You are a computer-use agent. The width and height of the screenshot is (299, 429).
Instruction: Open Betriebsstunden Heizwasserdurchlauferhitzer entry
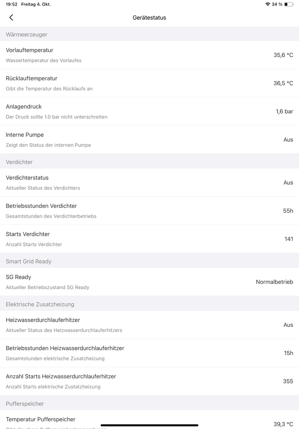(149, 353)
